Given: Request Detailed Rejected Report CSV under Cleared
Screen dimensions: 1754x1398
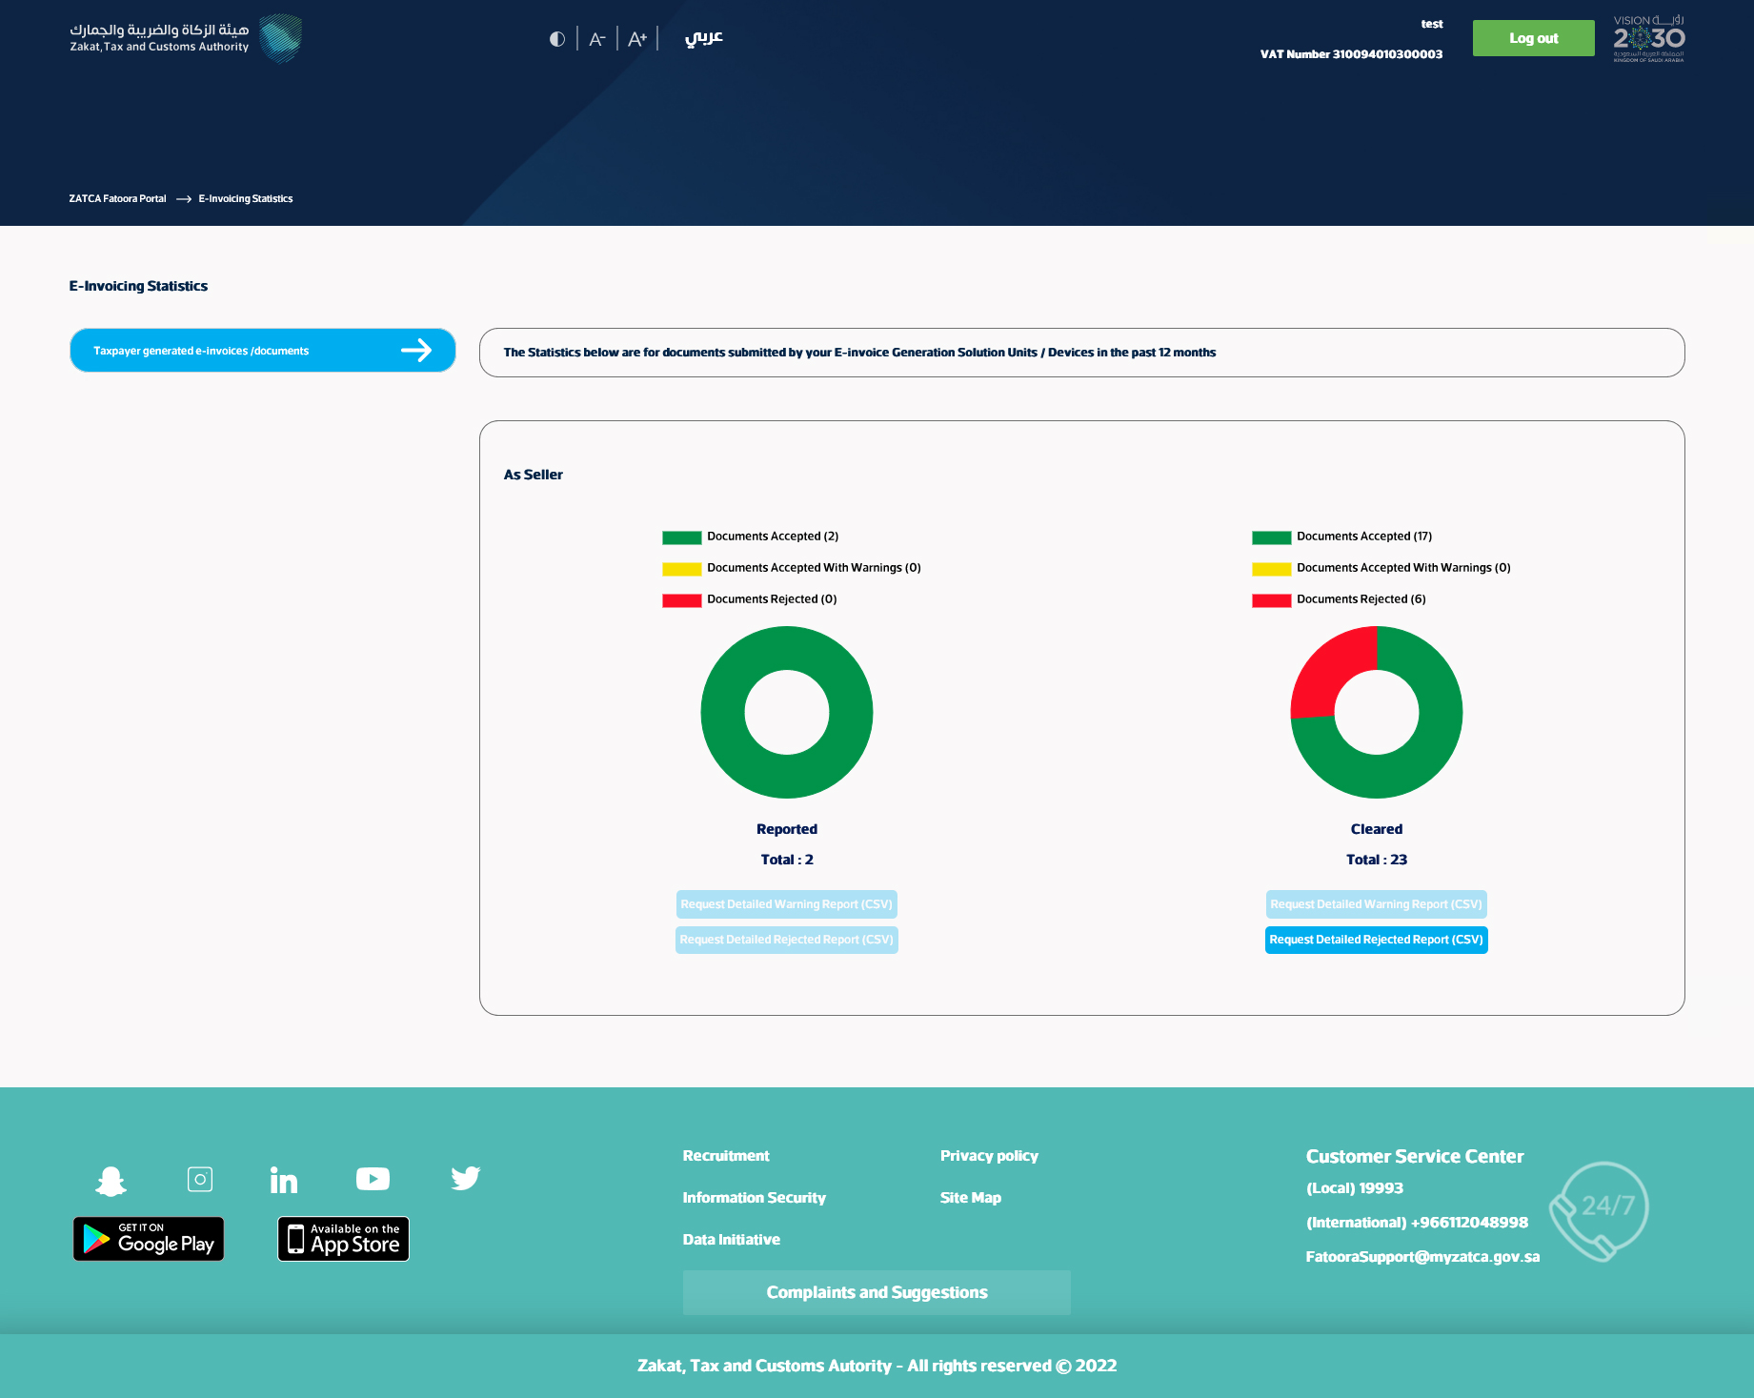Looking at the screenshot, I should point(1376,940).
